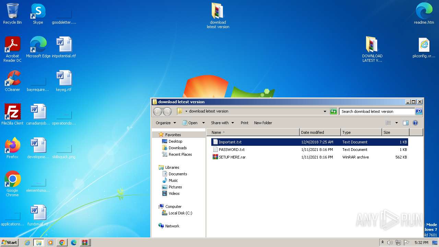Click Print in toolbar
Screen dimensions: 439x247
point(245,123)
